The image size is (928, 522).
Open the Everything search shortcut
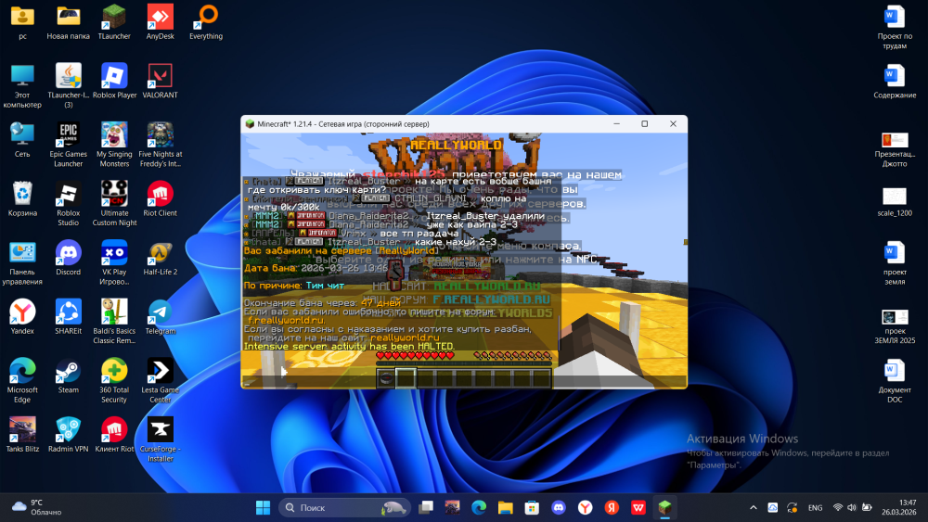[206, 22]
